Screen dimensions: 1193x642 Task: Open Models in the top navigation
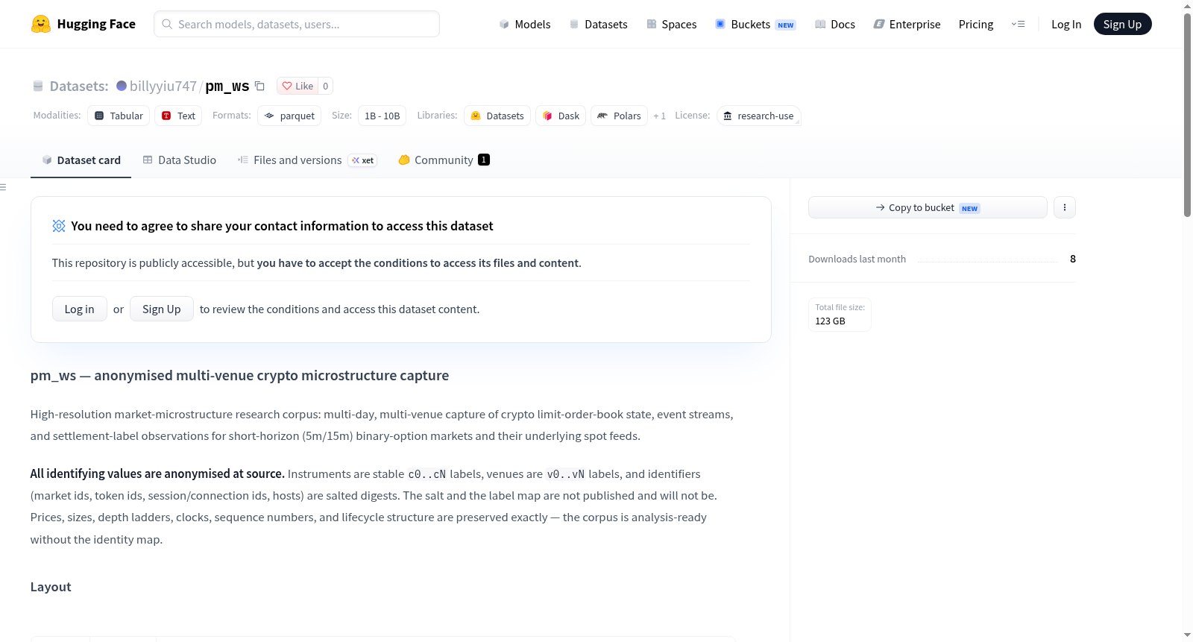[525, 24]
